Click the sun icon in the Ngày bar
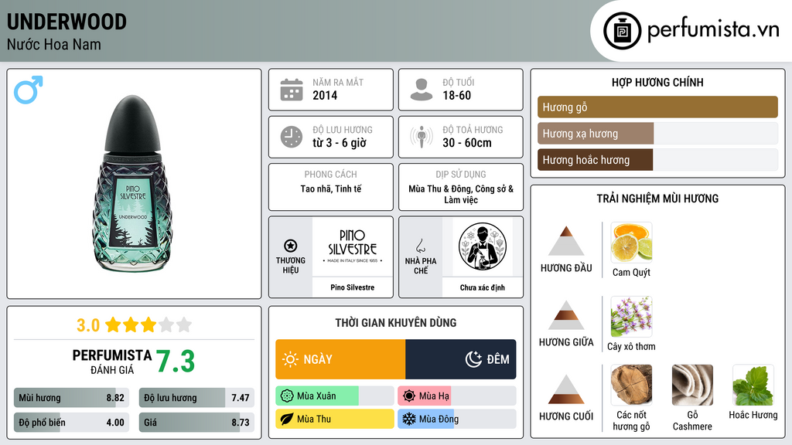 pyautogui.click(x=291, y=359)
